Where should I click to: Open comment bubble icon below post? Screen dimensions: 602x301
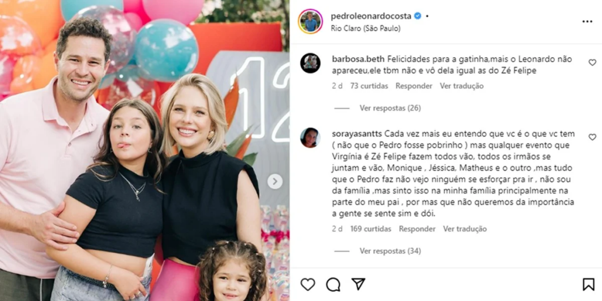pos(333,285)
